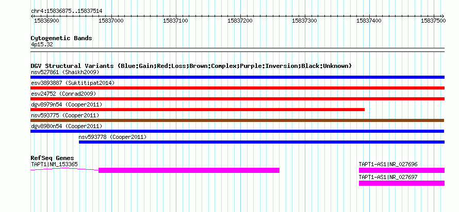Click the blue gain bar for nsv527861
This screenshot has width=459, height=212.
pyautogui.click(x=237, y=77)
